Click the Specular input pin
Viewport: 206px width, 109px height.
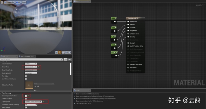(128, 28)
